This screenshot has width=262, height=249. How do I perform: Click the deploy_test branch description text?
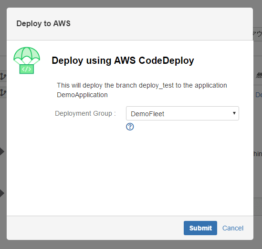coord(142,90)
